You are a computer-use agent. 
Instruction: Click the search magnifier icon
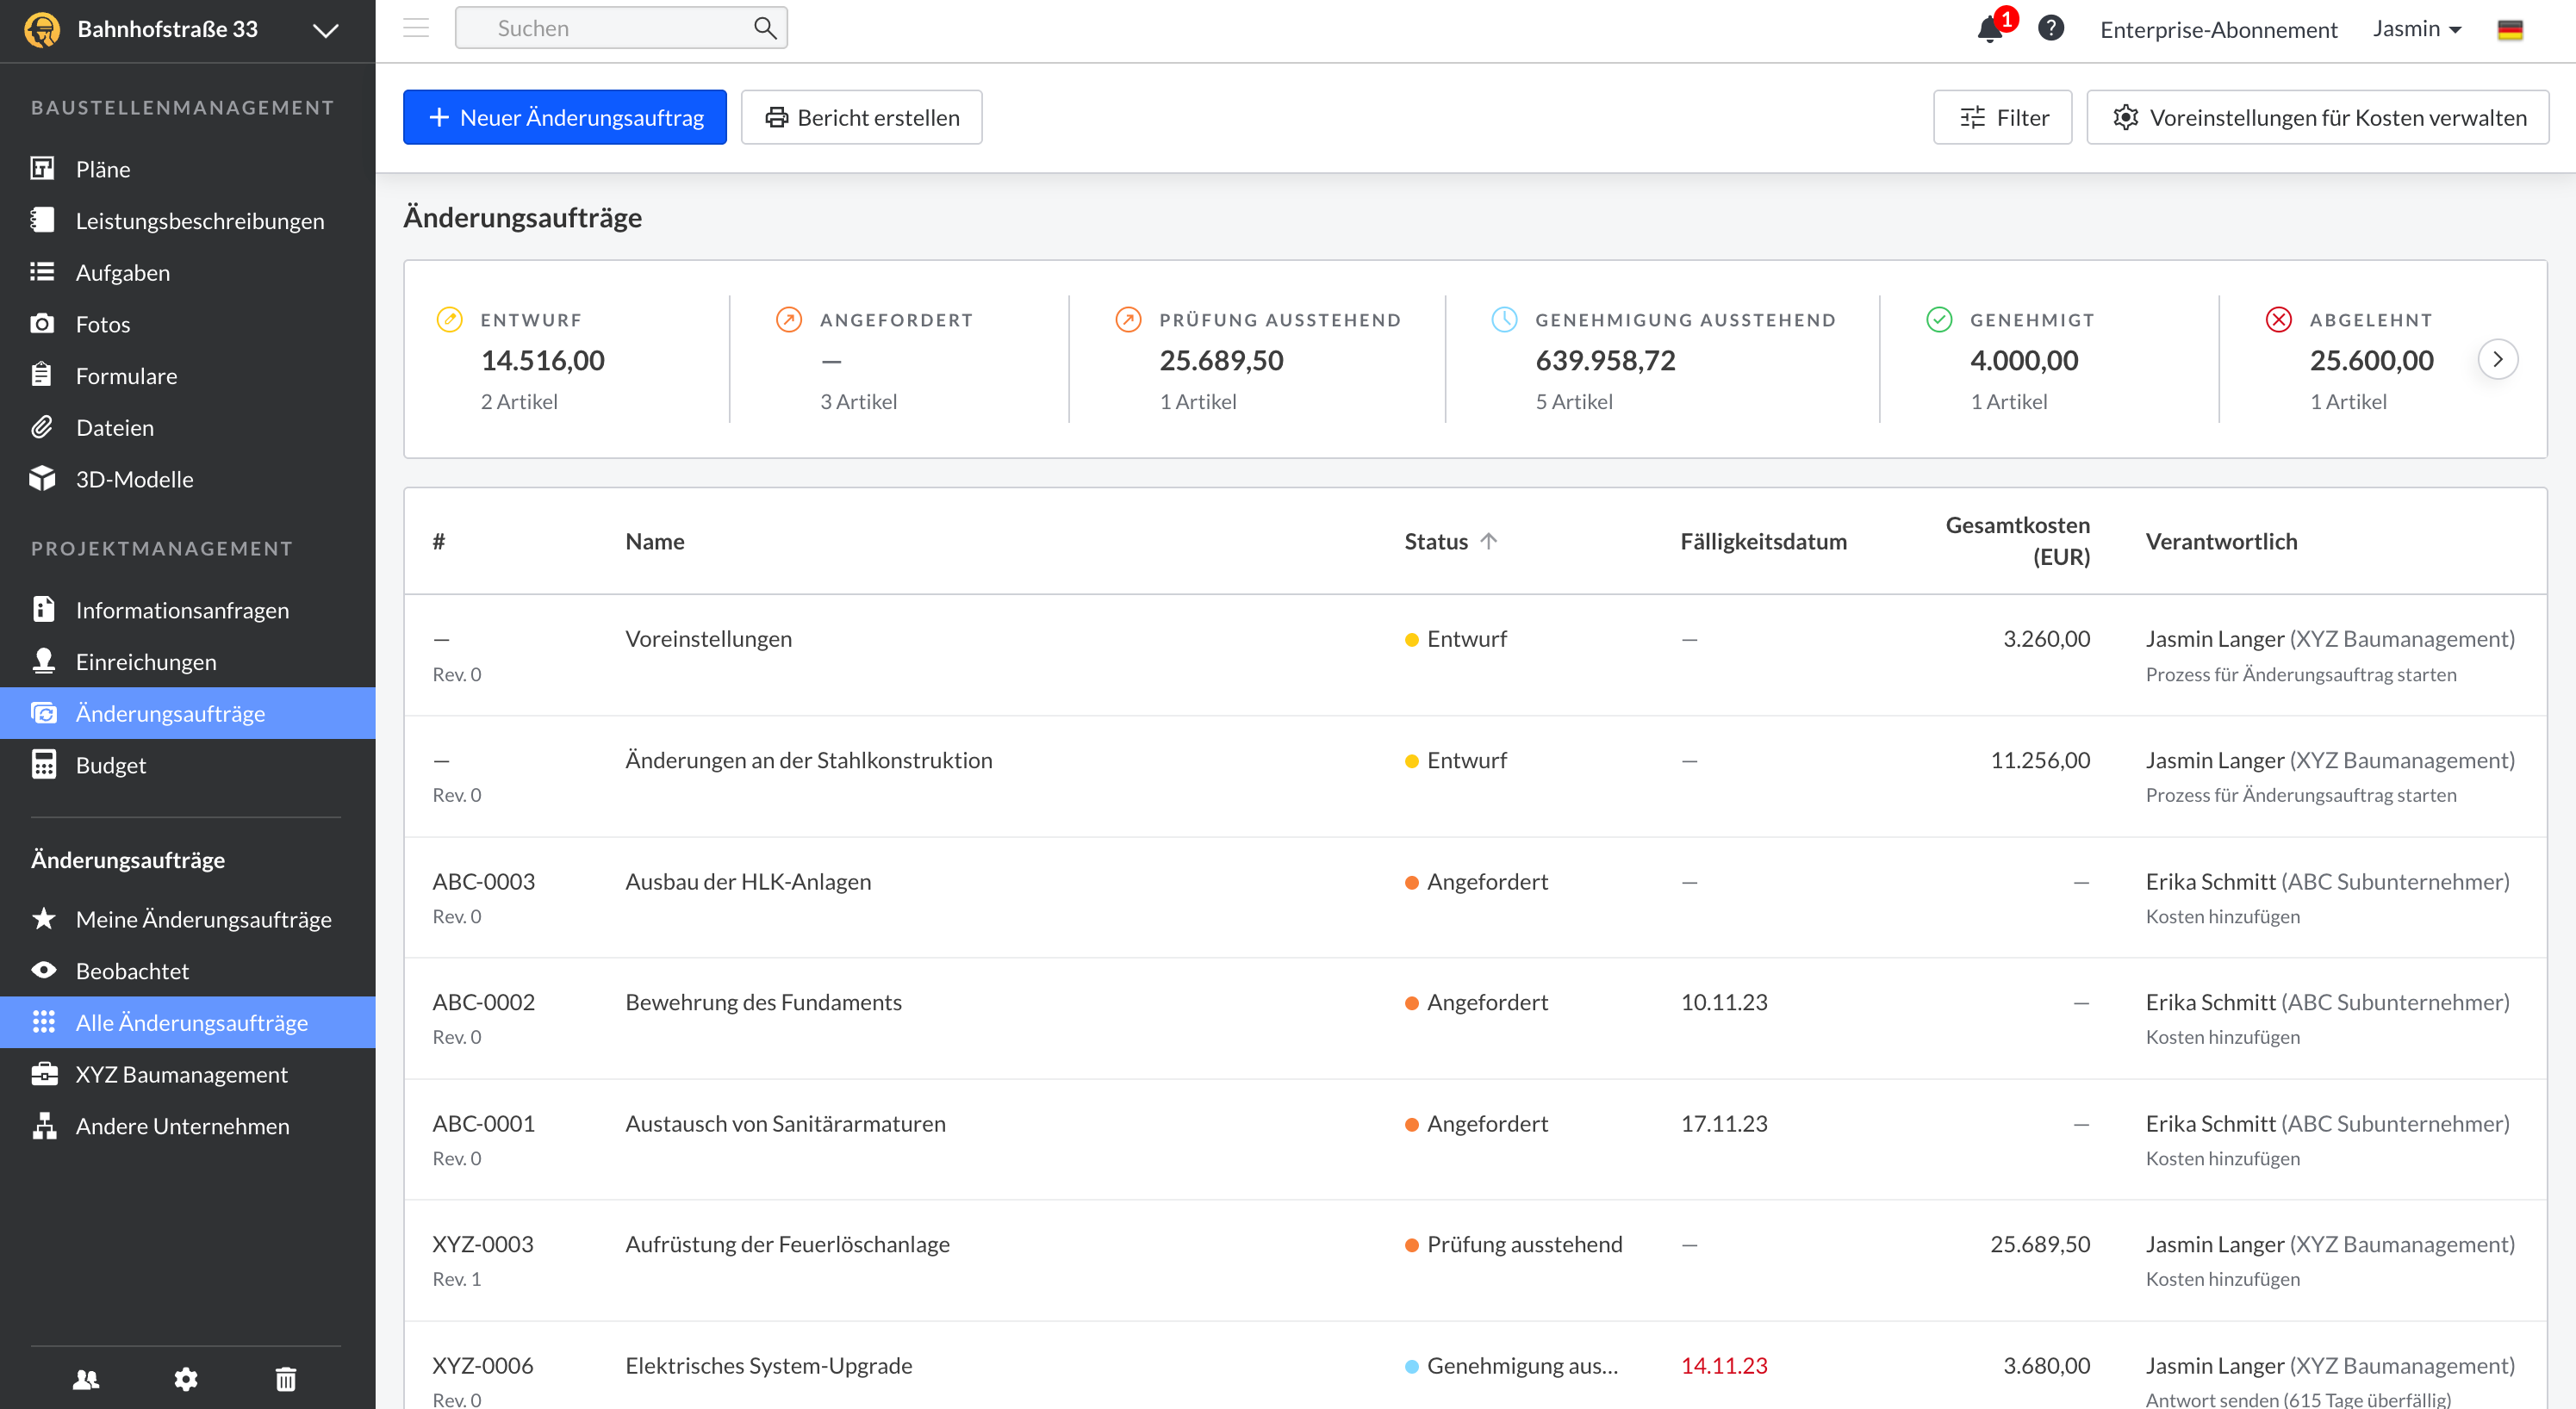764,28
